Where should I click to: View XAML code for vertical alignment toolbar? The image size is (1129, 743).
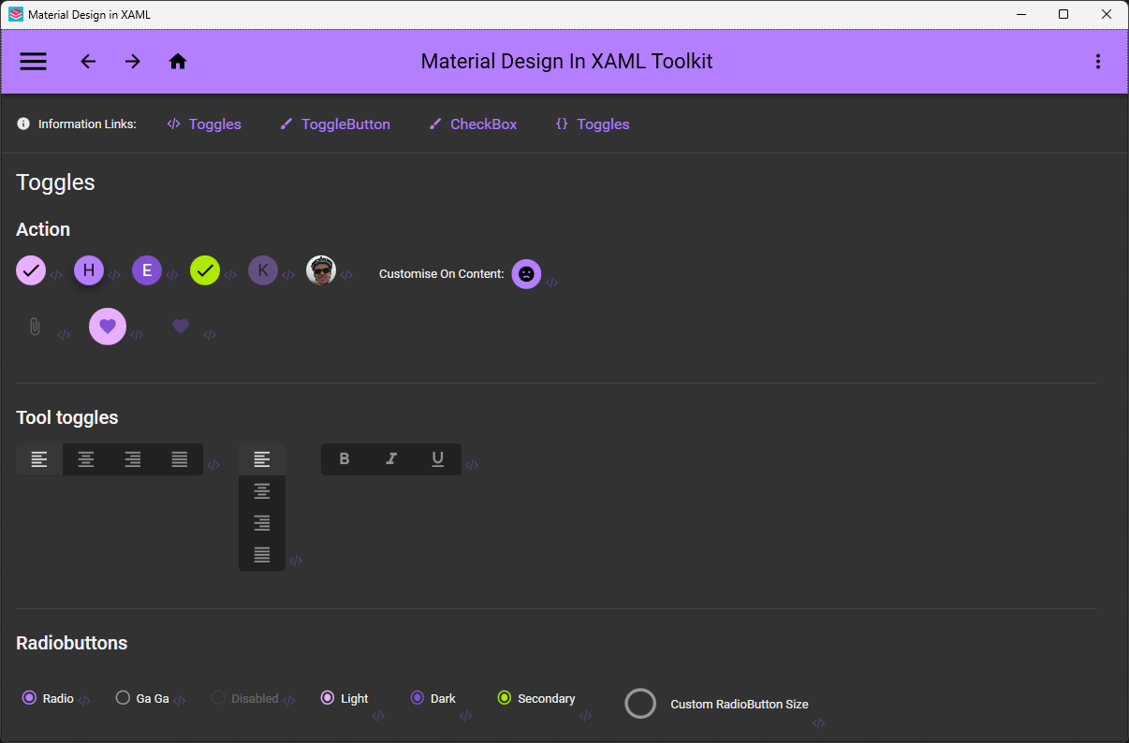point(296,561)
